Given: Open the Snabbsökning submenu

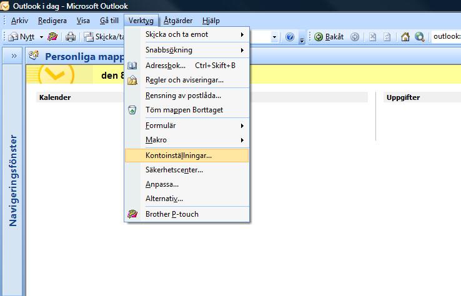Looking at the screenshot, I should [x=187, y=50].
